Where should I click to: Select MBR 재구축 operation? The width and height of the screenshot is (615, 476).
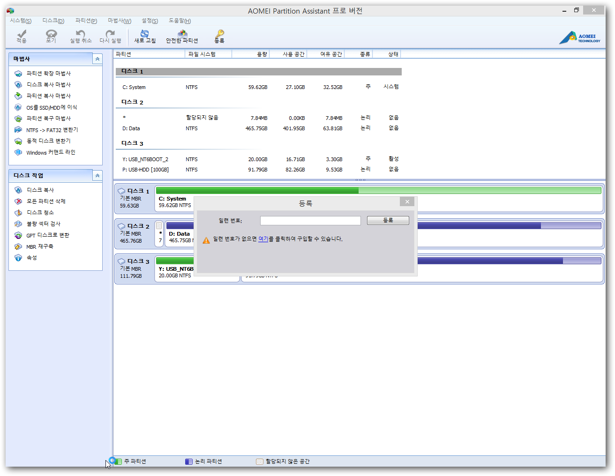coord(39,246)
